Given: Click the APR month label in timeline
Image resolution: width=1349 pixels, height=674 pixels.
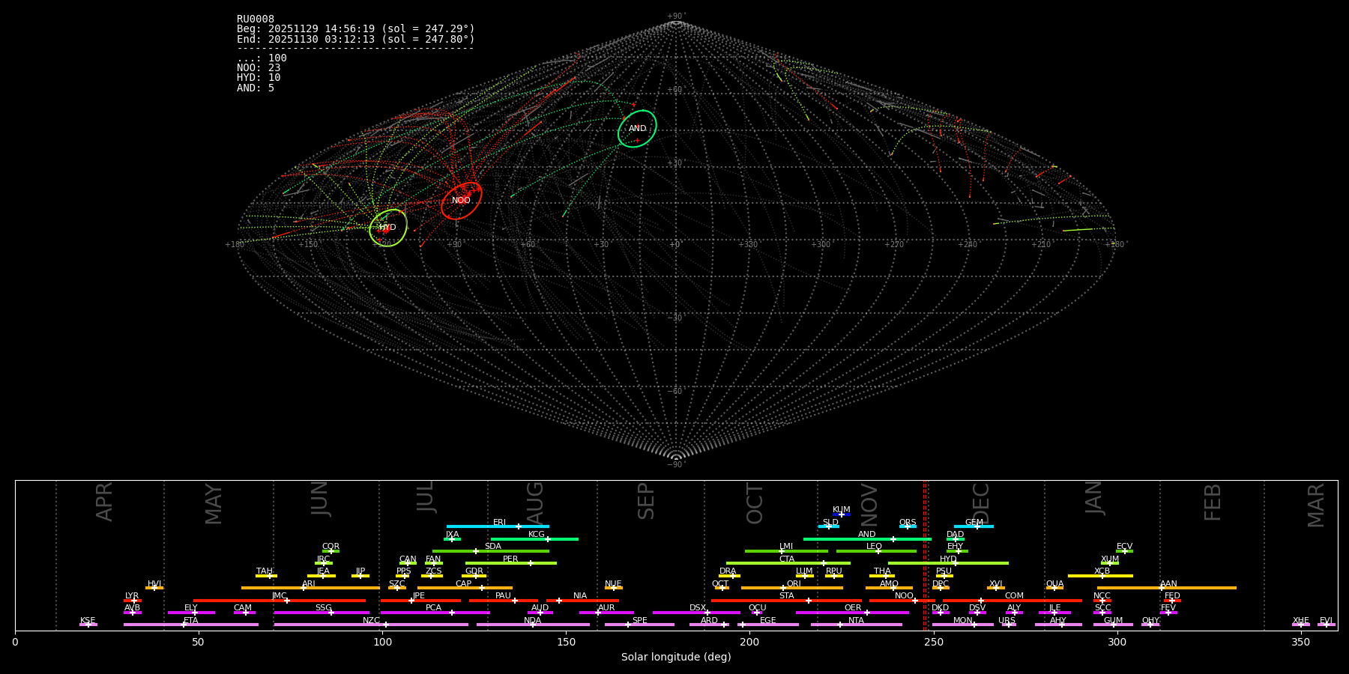Looking at the screenshot, I should tap(104, 502).
